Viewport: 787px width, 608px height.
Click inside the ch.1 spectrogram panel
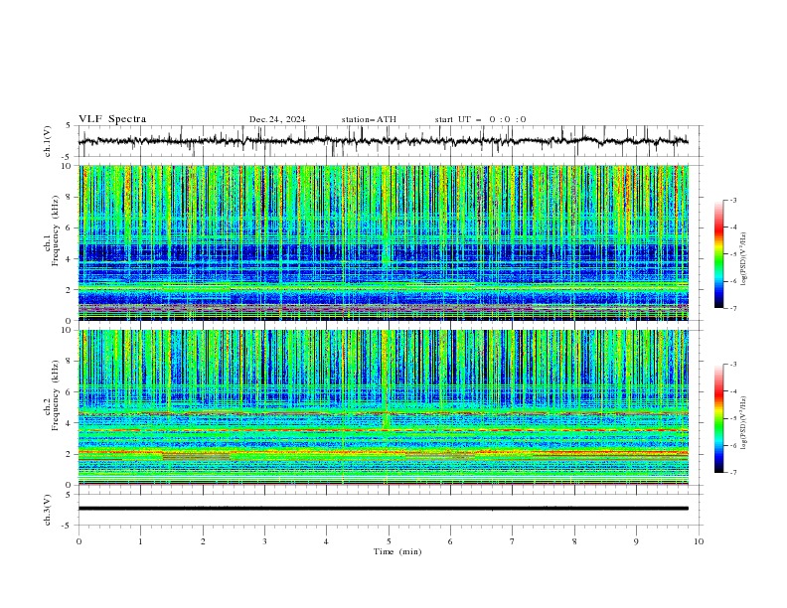[x=384, y=242]
